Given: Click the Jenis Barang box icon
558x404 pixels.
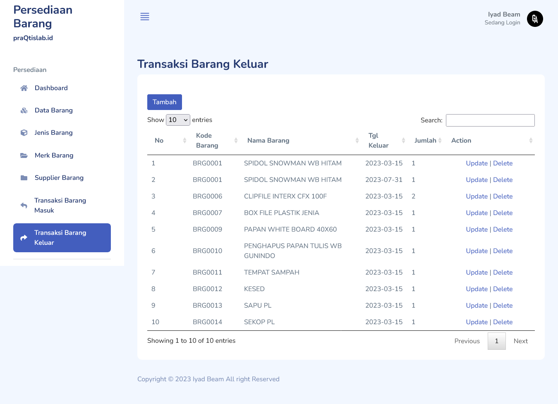Looking at the screenshot, I should [24, 133].
